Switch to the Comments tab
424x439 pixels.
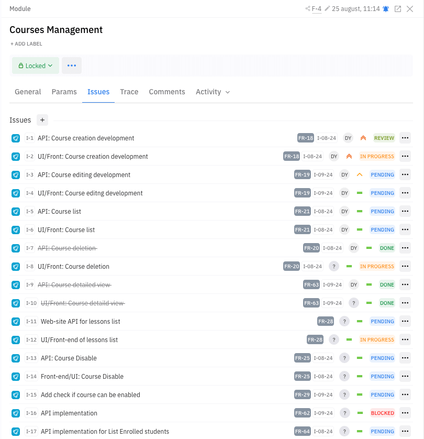pos(166,92)
